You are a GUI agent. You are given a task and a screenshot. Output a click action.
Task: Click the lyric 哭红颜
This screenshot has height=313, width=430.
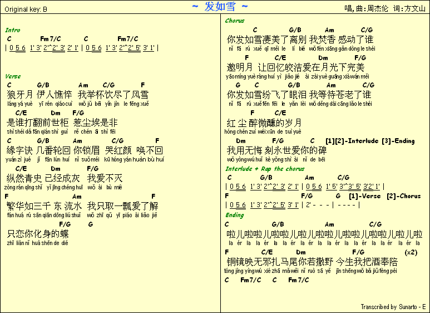point(118,150)
